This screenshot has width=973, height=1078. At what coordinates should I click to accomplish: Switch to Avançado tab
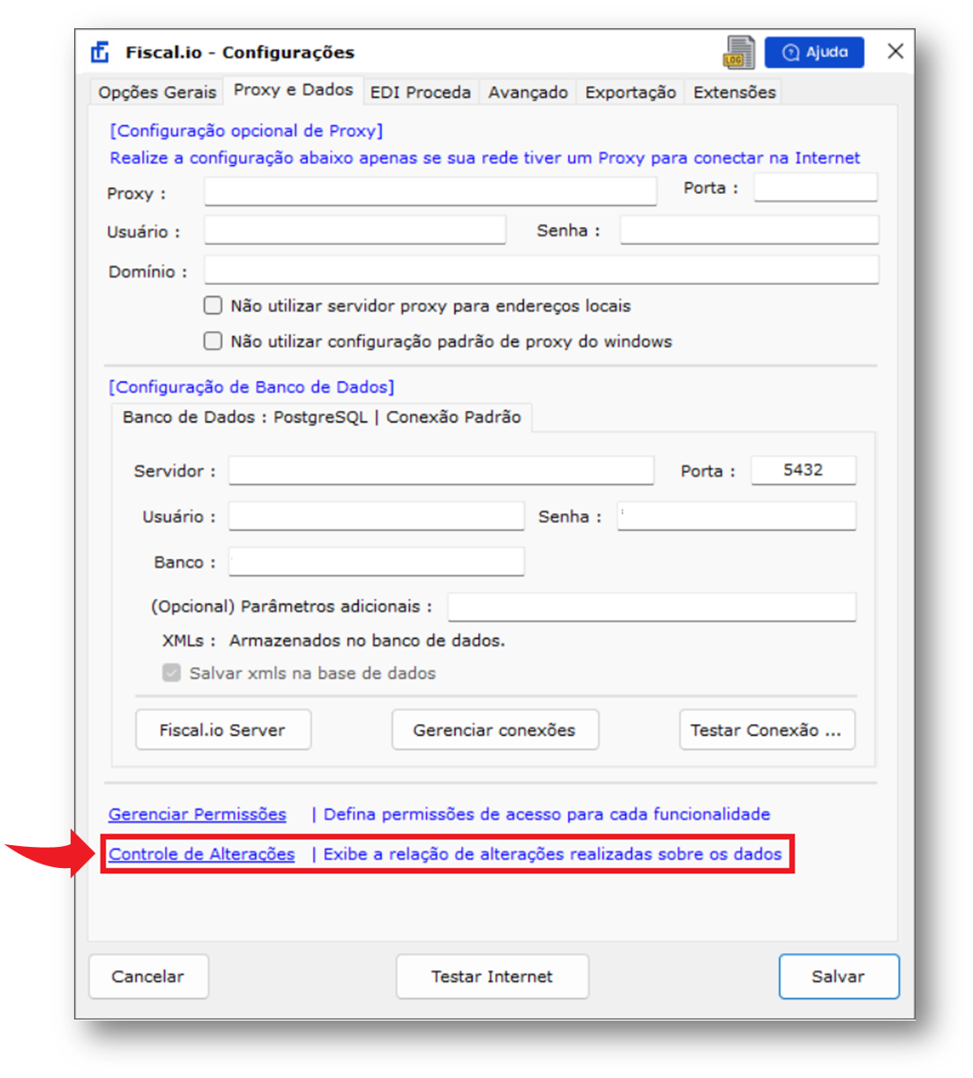tap(528, 92)
